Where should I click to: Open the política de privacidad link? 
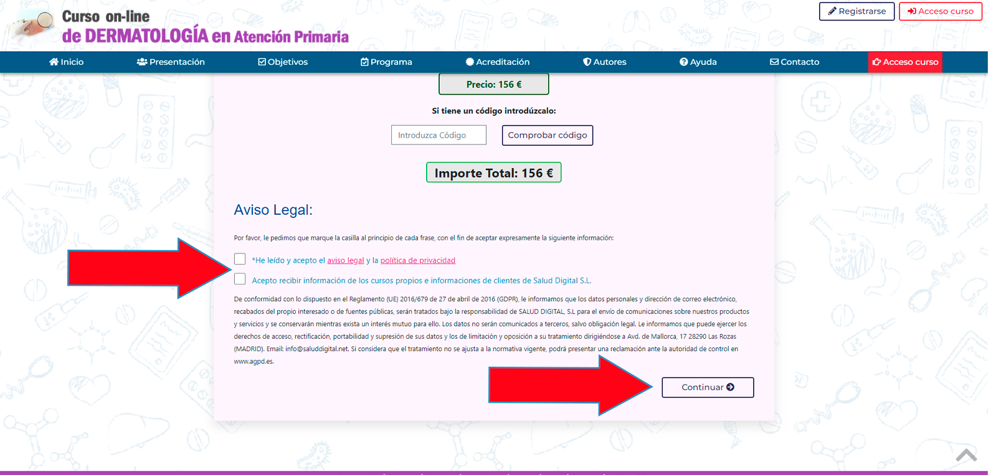coord(418,260)
